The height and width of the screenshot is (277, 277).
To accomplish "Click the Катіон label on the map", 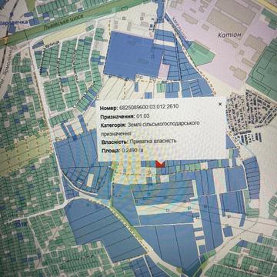I will pos(230,35).
